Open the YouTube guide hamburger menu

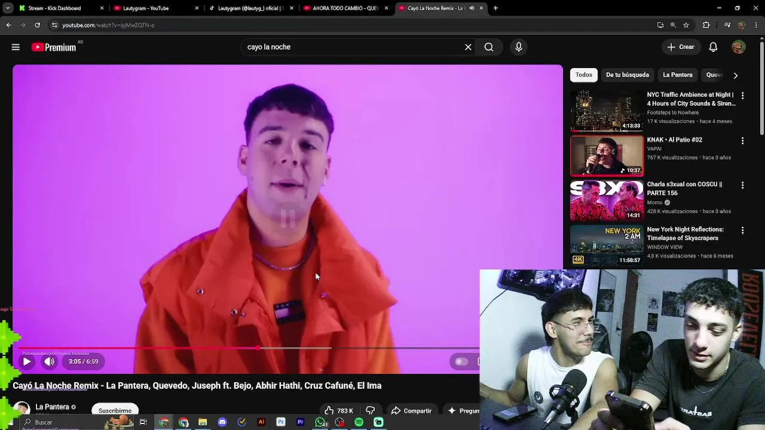[x=16, y=47]
